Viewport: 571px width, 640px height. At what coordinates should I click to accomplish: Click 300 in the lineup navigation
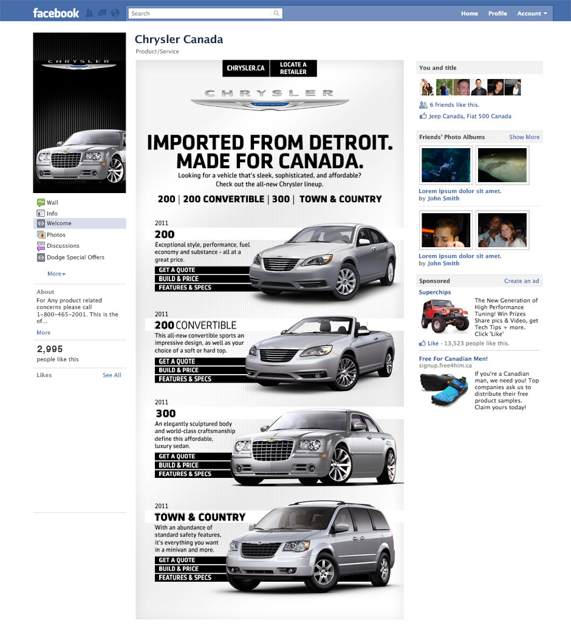click(281, 199)
